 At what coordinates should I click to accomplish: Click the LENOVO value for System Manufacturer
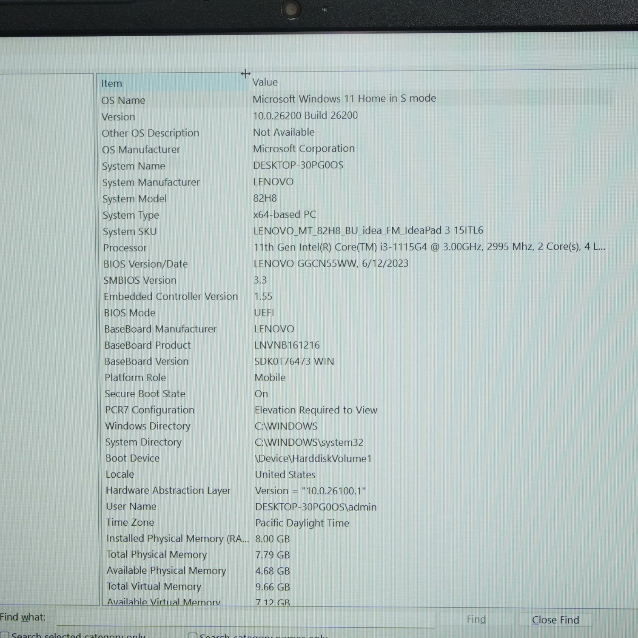click(273, 182)
